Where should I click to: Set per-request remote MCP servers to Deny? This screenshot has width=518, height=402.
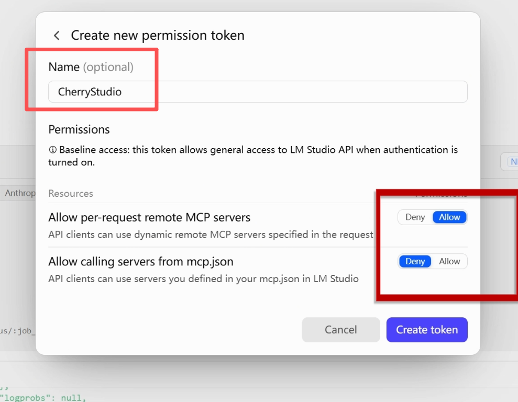415,217
